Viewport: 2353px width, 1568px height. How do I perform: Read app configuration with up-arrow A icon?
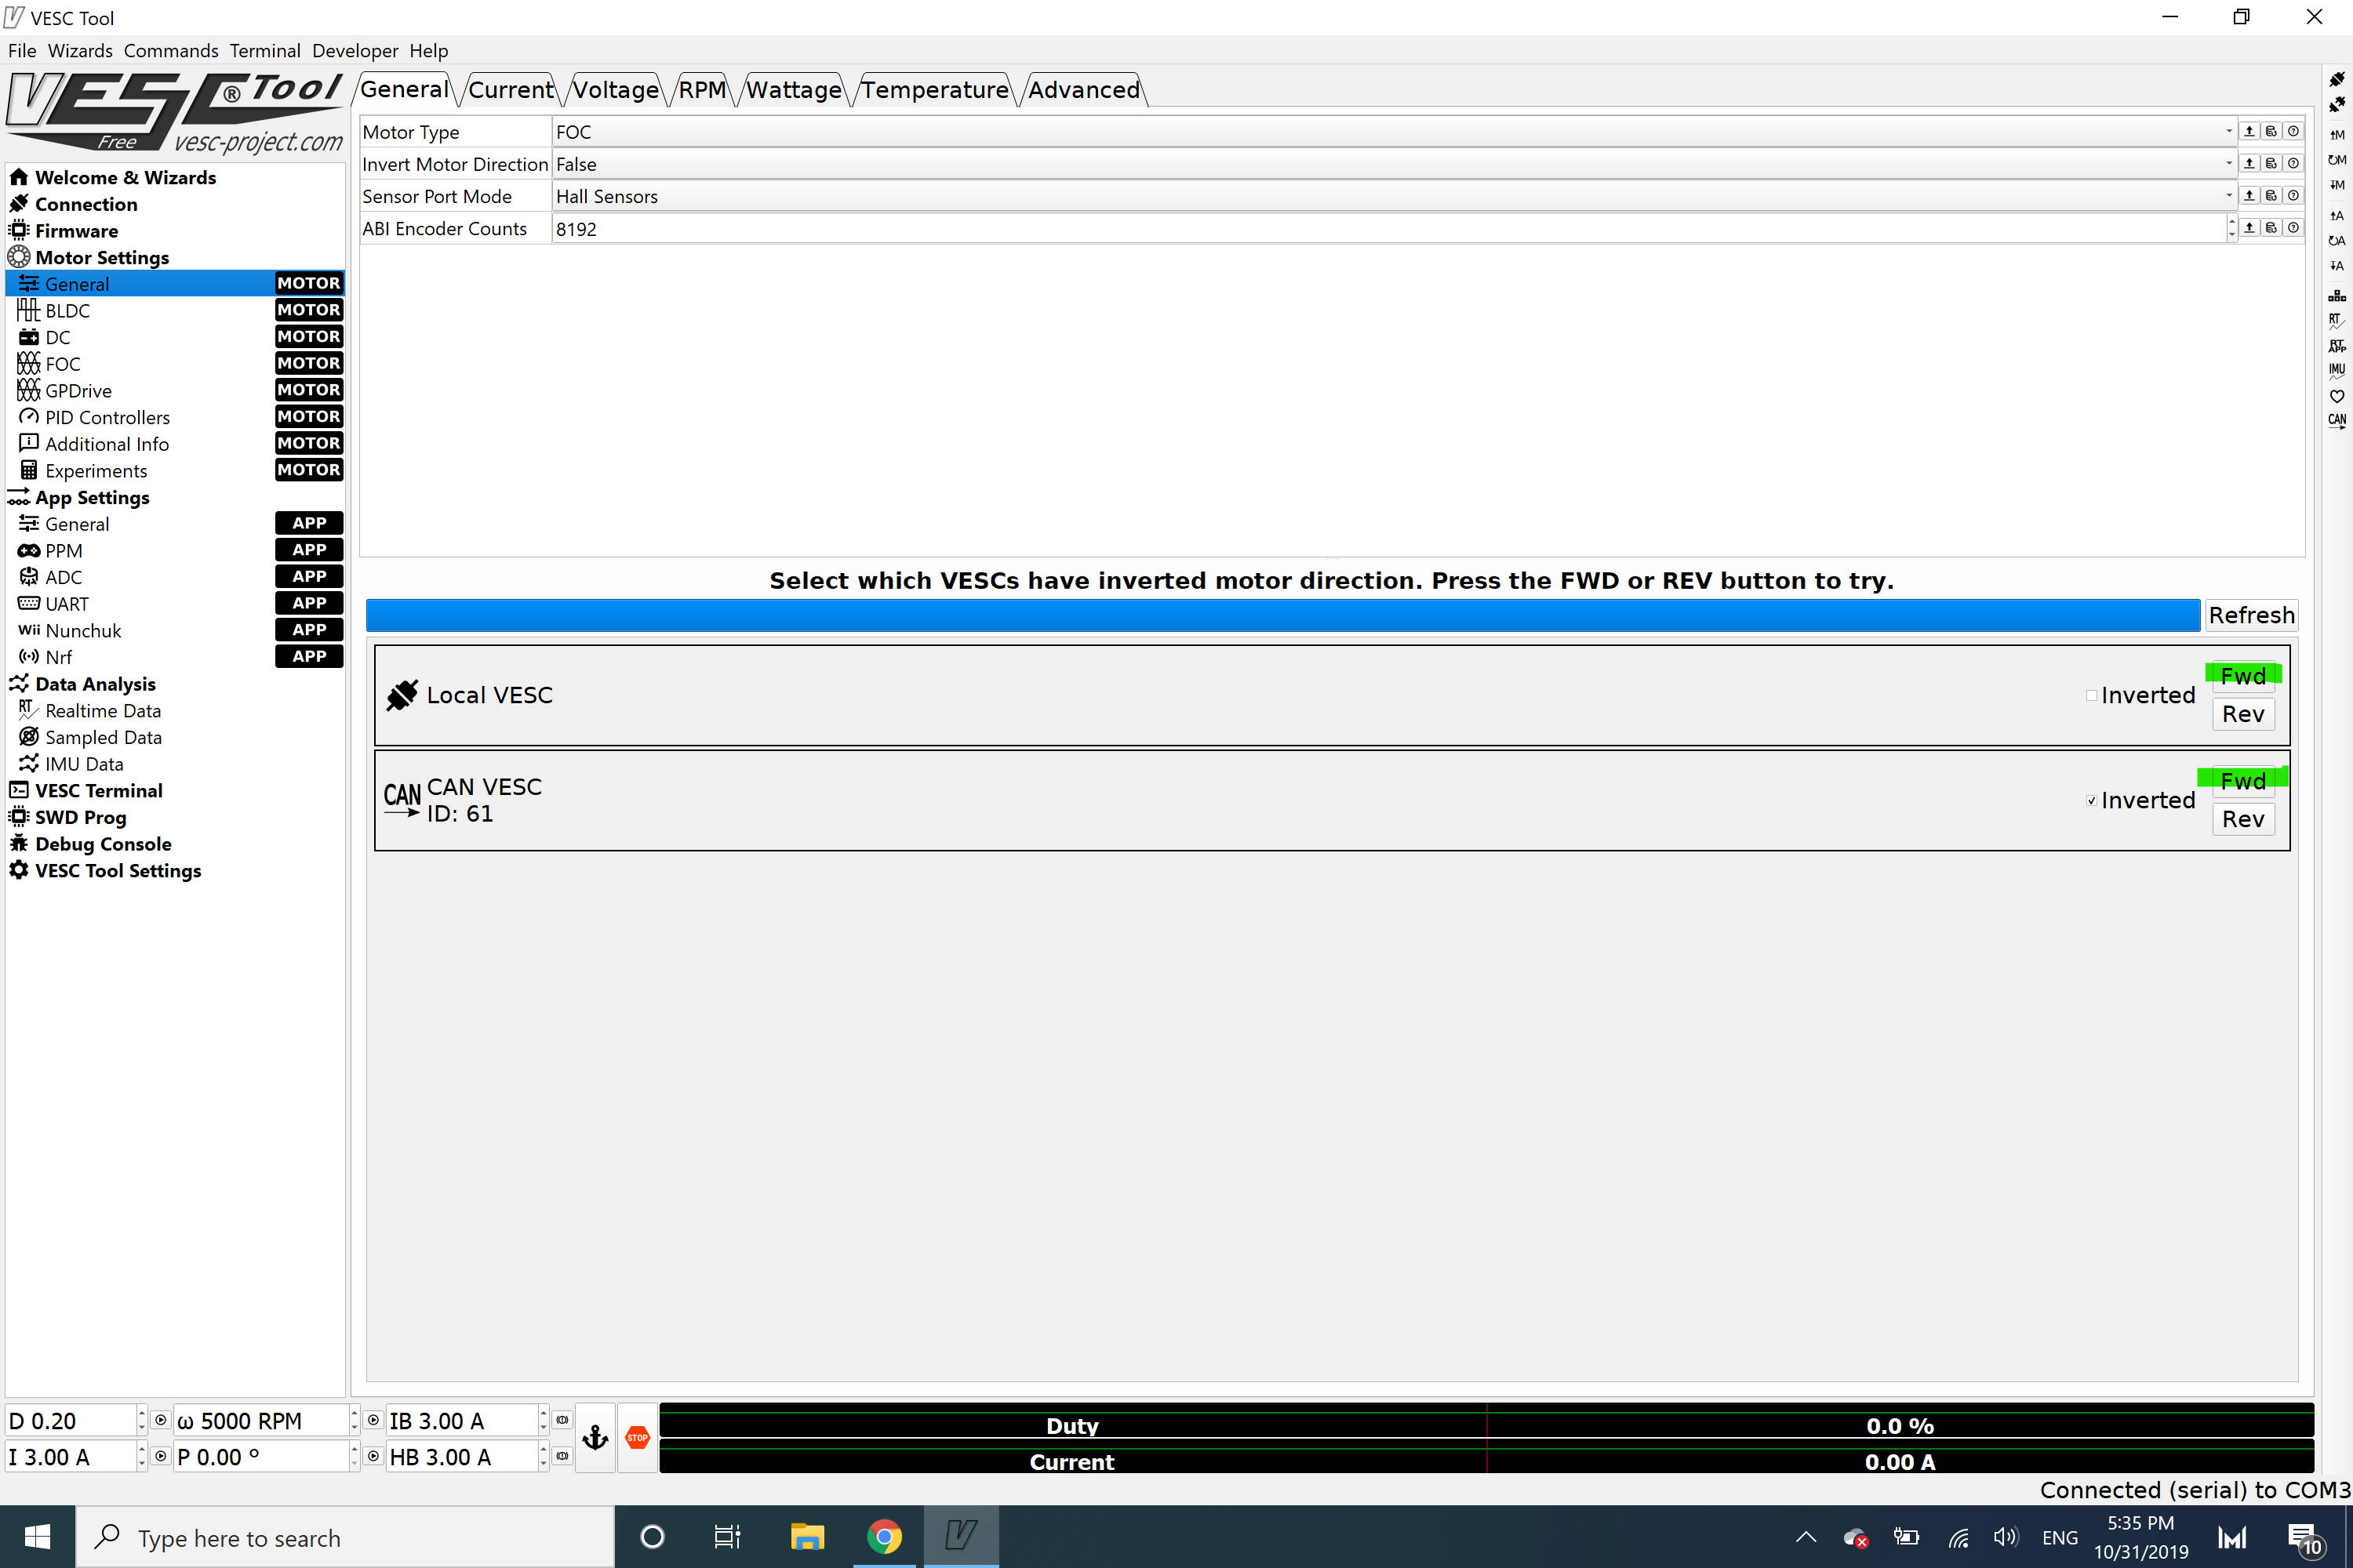pyautogui.click(x=2336, y=215)
